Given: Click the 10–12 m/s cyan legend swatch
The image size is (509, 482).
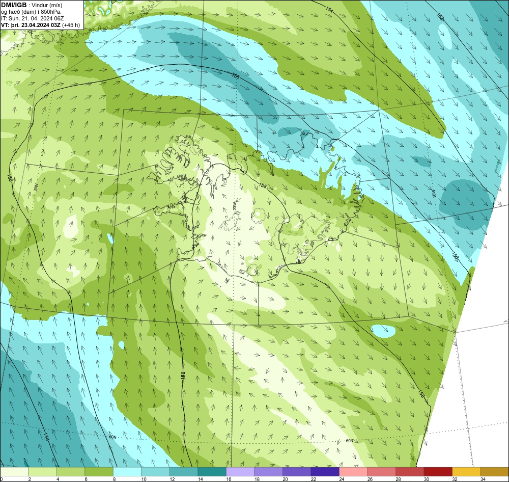Looking at the screenshot, I should point(155,471).
